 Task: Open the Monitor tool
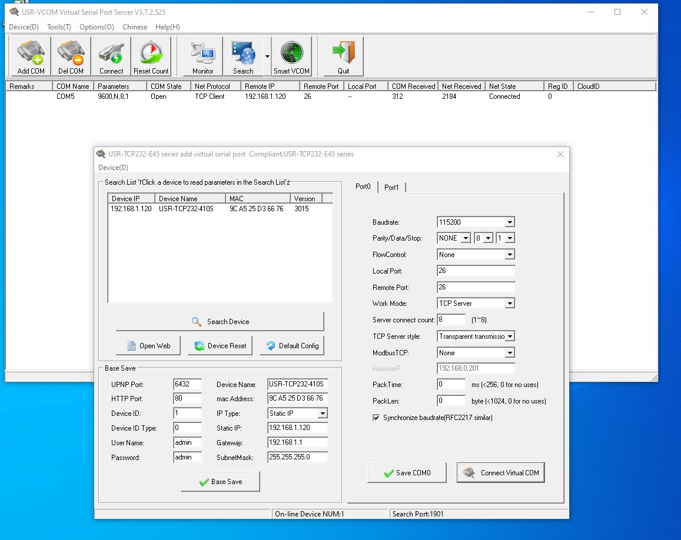[202, 56]
